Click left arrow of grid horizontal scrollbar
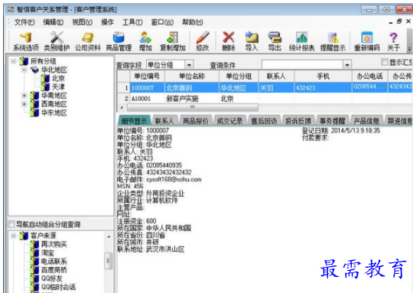The image size is (413, 293). coord(122,107)
